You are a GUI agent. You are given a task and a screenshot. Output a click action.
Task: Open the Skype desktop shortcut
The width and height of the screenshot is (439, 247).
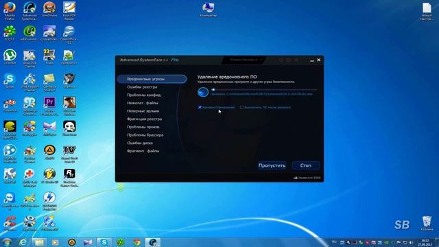point(10,81)
